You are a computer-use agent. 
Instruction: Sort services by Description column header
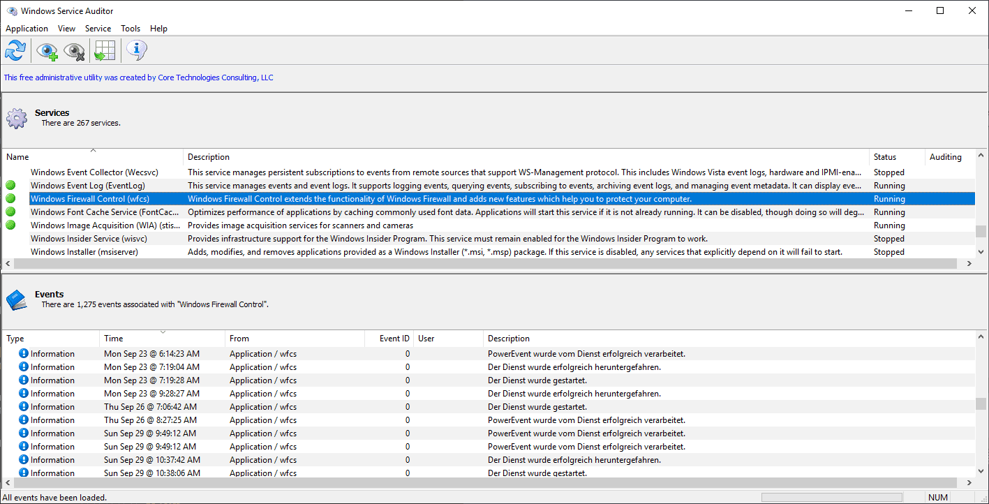tap(526, 157)
